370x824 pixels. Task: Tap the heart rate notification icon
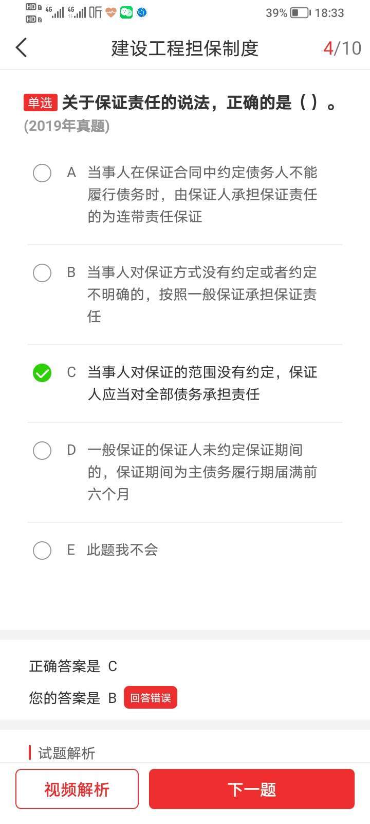pyautogui.click(x=111, y=12)
